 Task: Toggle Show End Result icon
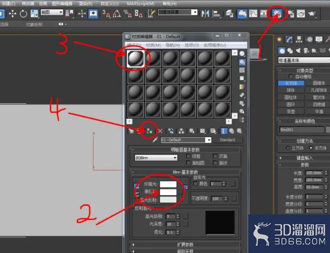[x=223, y=131]
